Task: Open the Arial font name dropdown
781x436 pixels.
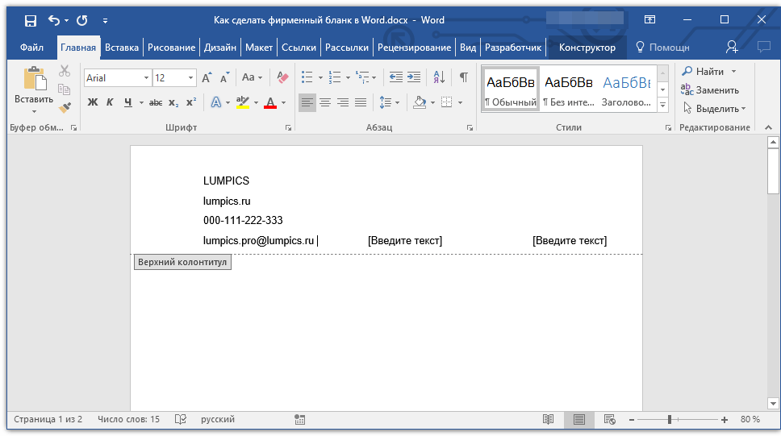Action: click(146, 78)
